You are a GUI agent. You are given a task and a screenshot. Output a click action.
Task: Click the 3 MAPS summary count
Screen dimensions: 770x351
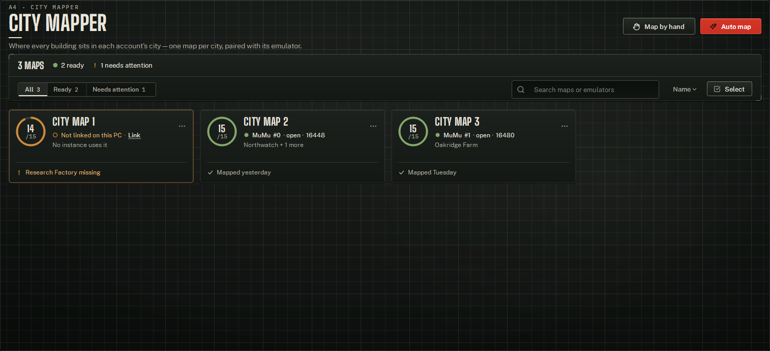click(31, 66)
